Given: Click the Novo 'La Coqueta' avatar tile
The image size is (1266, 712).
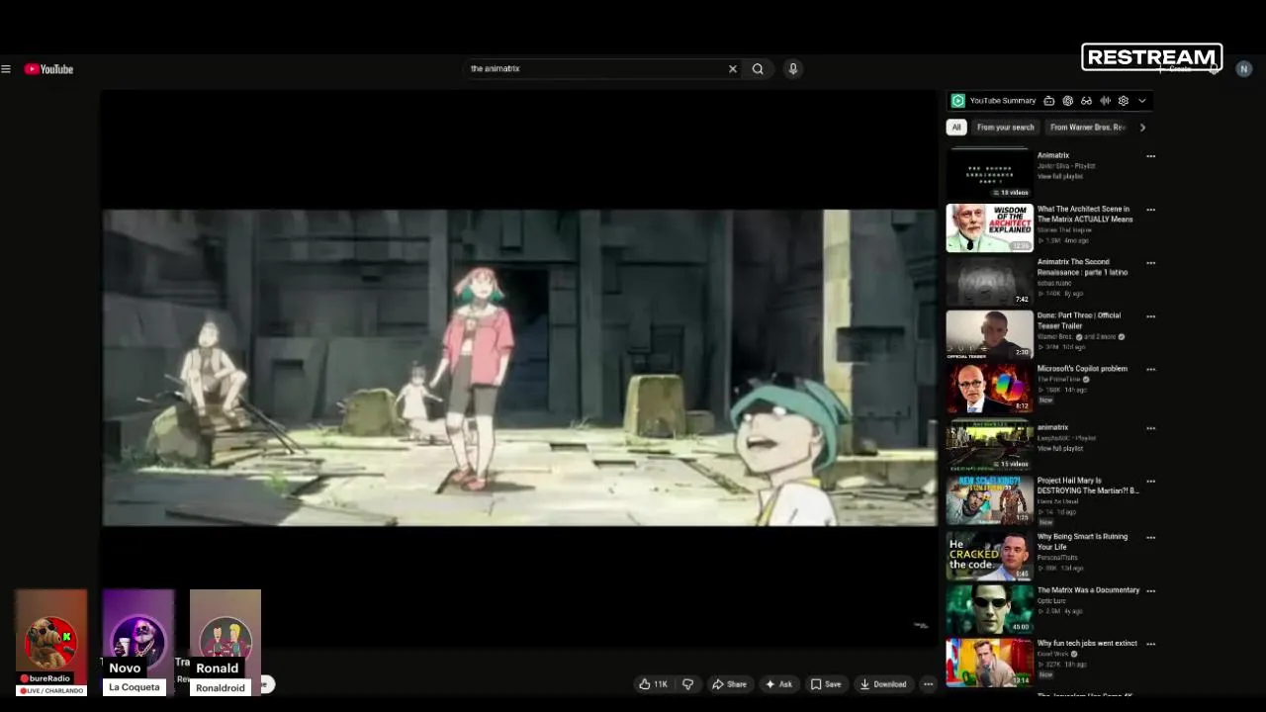Looking at the screenshot, I should [x=138, y=643].
